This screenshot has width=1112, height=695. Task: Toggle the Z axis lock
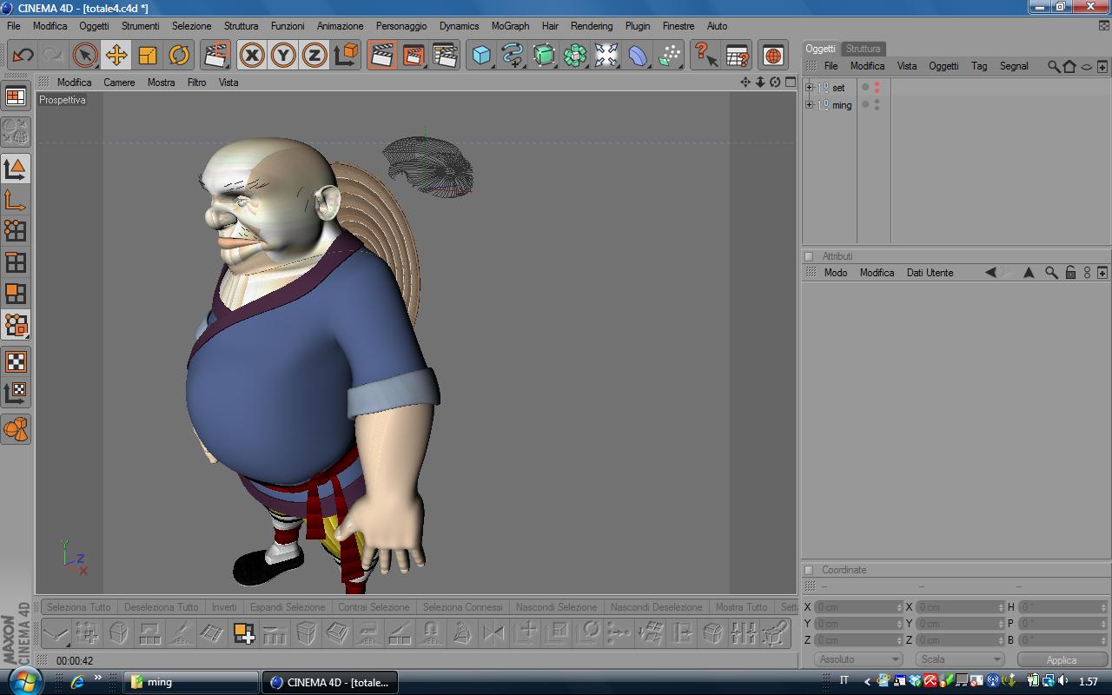(314, 56)
